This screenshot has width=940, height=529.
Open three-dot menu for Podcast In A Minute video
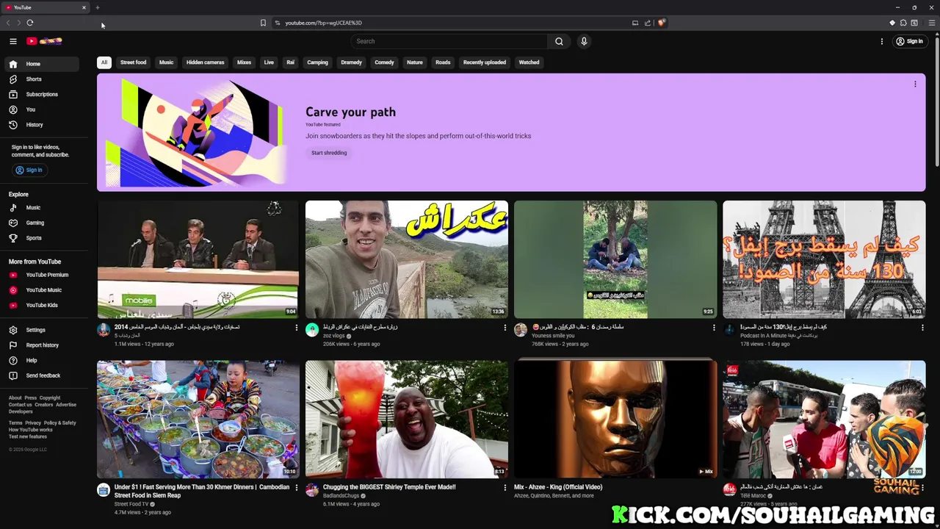tap(922, 328)
